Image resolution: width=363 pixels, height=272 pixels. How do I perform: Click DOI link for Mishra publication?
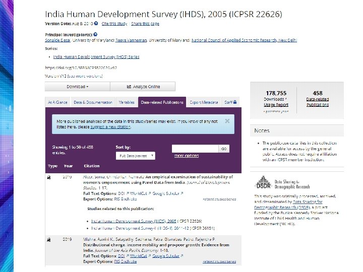pos(122,256)
